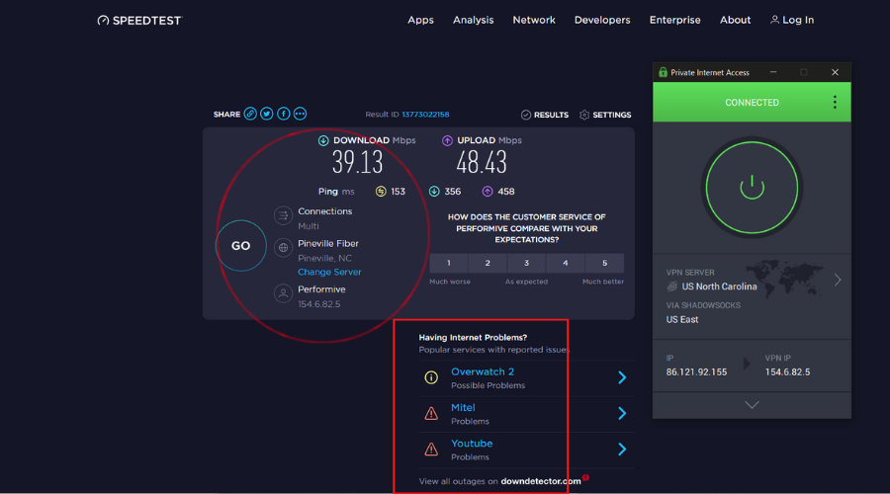Screen dimensions: 890x494
Task: Open the Analysis menu
Action: click(x=474, y=20)
